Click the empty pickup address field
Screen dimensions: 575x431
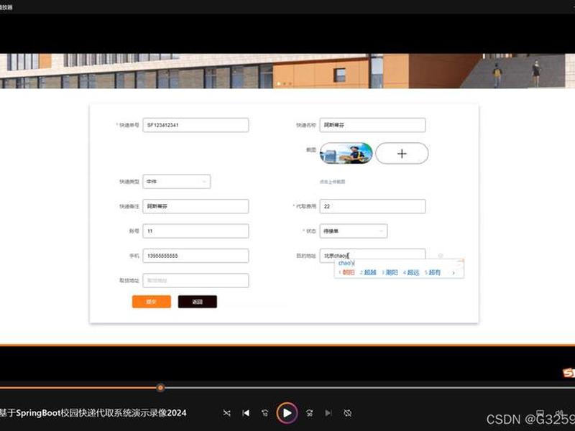tap(195, 280)
